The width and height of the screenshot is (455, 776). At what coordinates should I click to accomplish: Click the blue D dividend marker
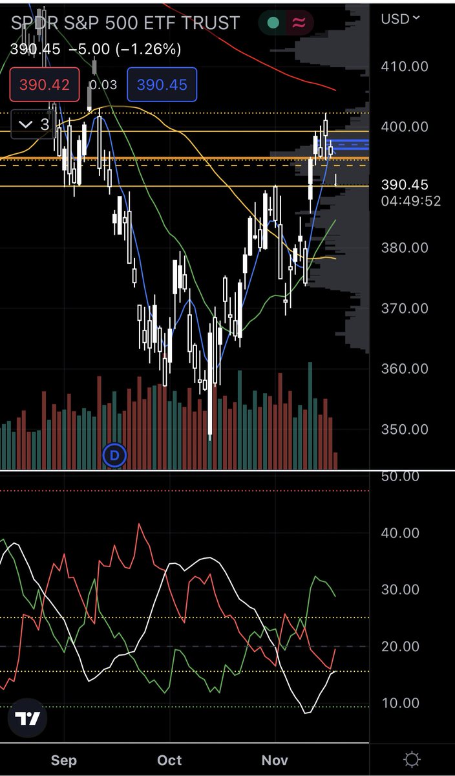115,455
